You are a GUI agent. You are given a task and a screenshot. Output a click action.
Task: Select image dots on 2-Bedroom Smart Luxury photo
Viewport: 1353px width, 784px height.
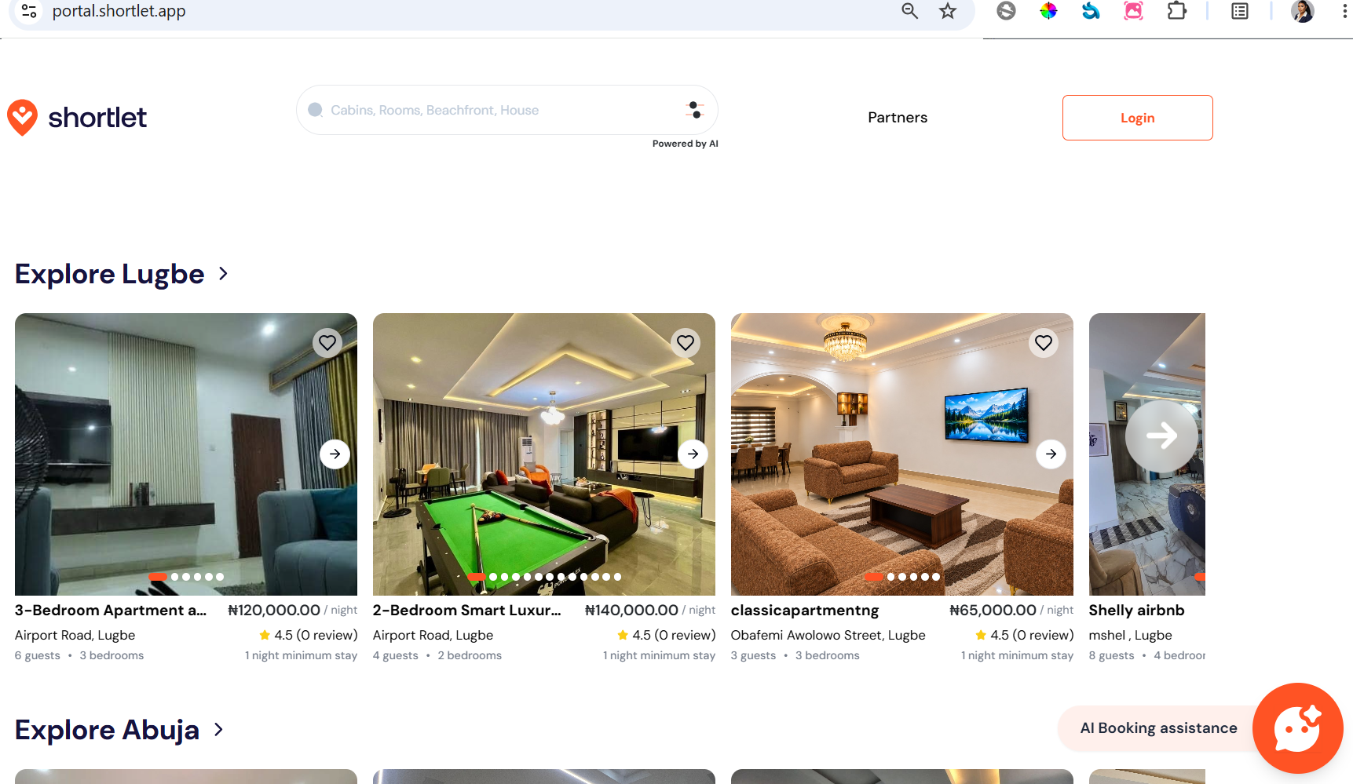pyautogui.click(x=544, y=577)
